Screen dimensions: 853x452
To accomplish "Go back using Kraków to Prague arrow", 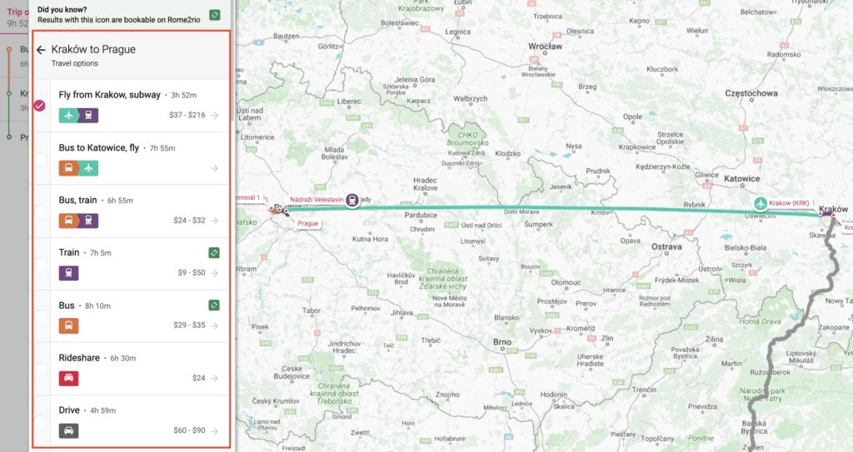I will (x=41, y=50).
